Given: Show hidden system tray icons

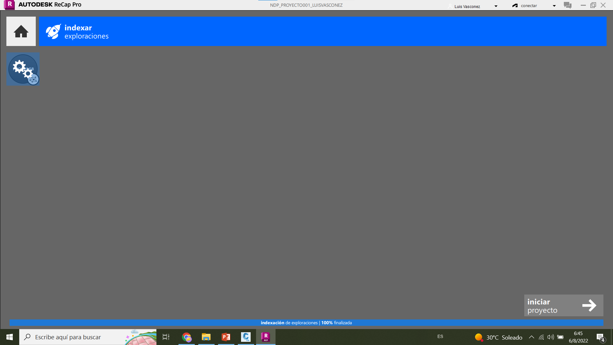Looking at the screenshot, I should pyautogui.click(x=532, y=337).
